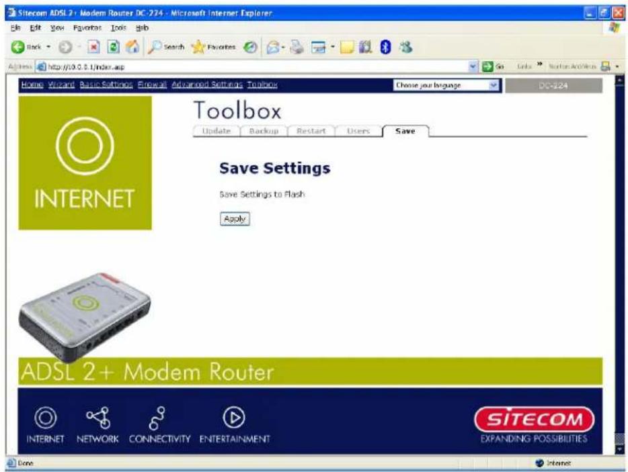Click the green Go button
The image size is (628, 472).
pyautogui.click(x=493, y=66)
